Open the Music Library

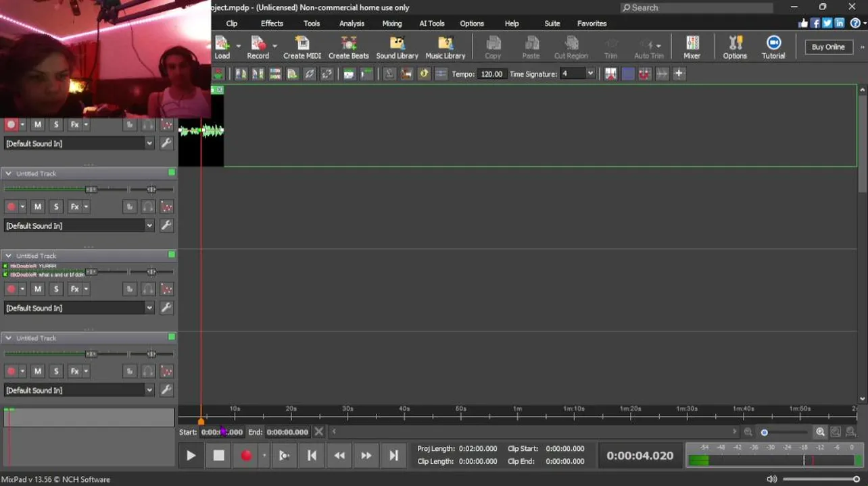click(445, 47)
